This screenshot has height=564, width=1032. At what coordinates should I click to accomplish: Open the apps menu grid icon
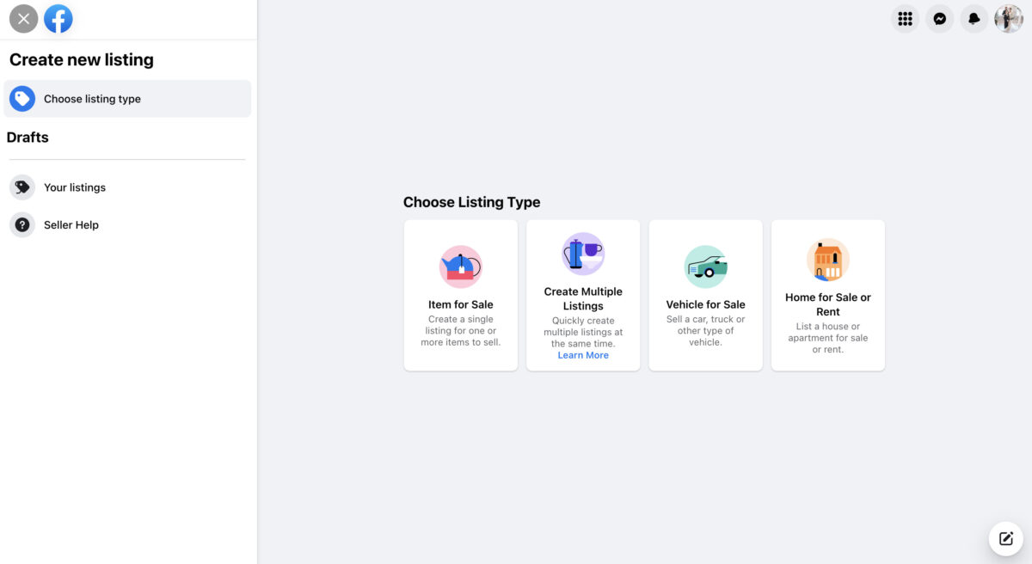click(x=905, y=18)
